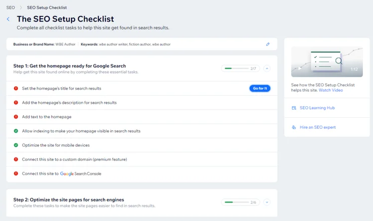Click the 1:12 video duration label
Viewport: 373px width, 221px height.
(354, 69)
